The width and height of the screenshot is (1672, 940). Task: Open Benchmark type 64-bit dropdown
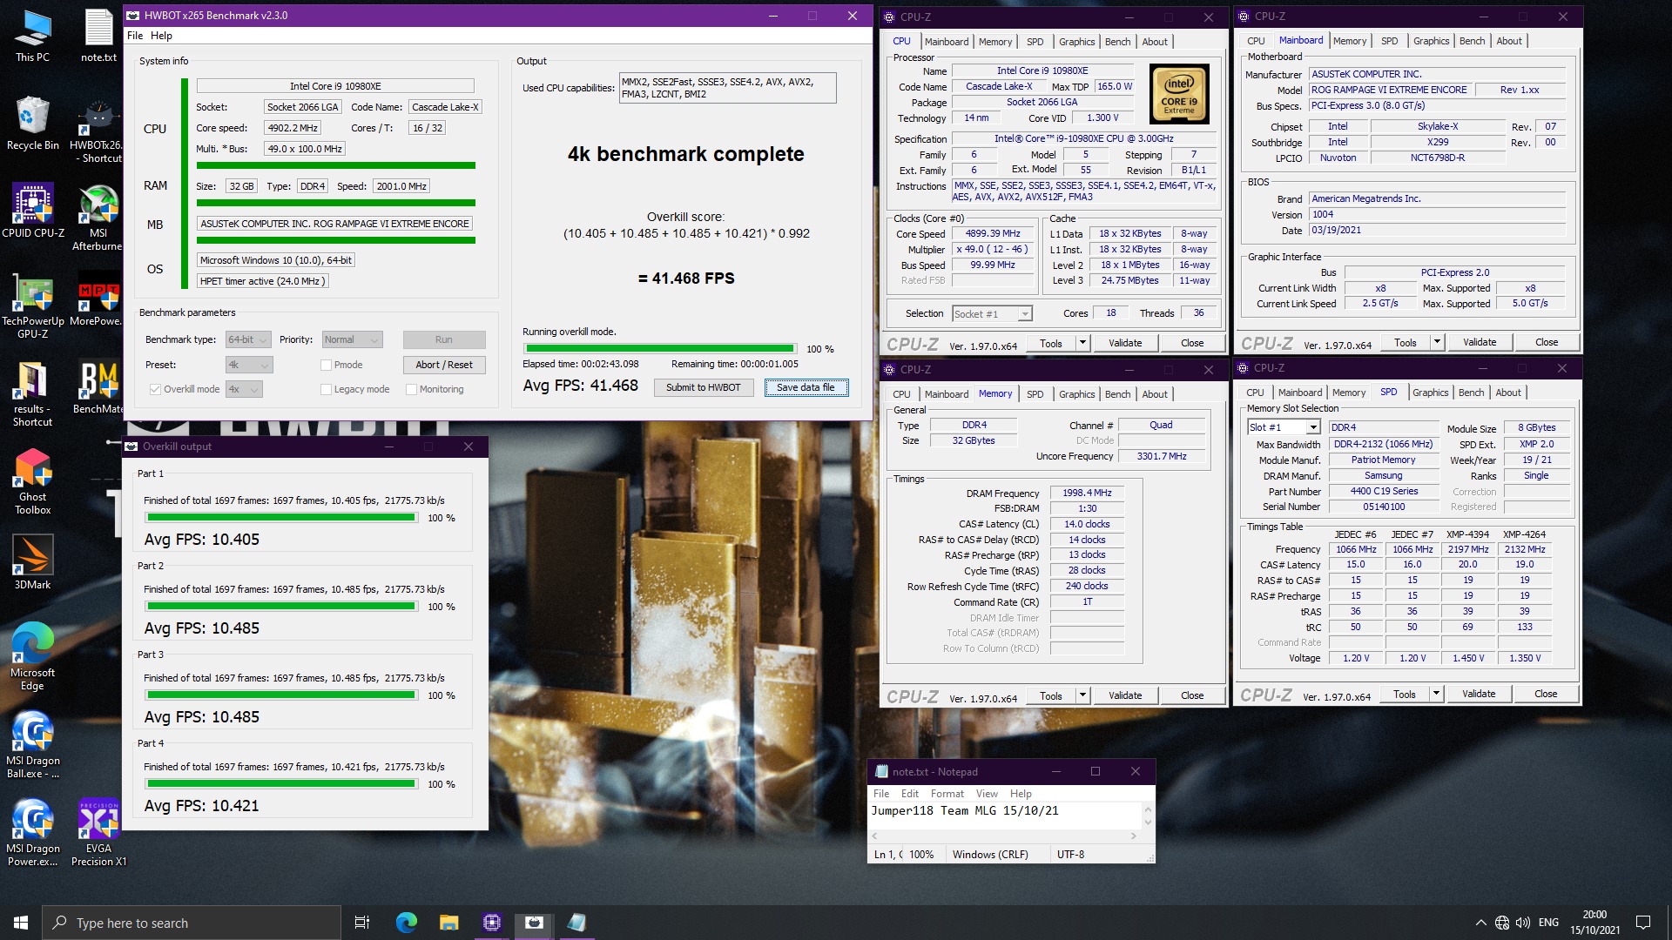[248, 339]
